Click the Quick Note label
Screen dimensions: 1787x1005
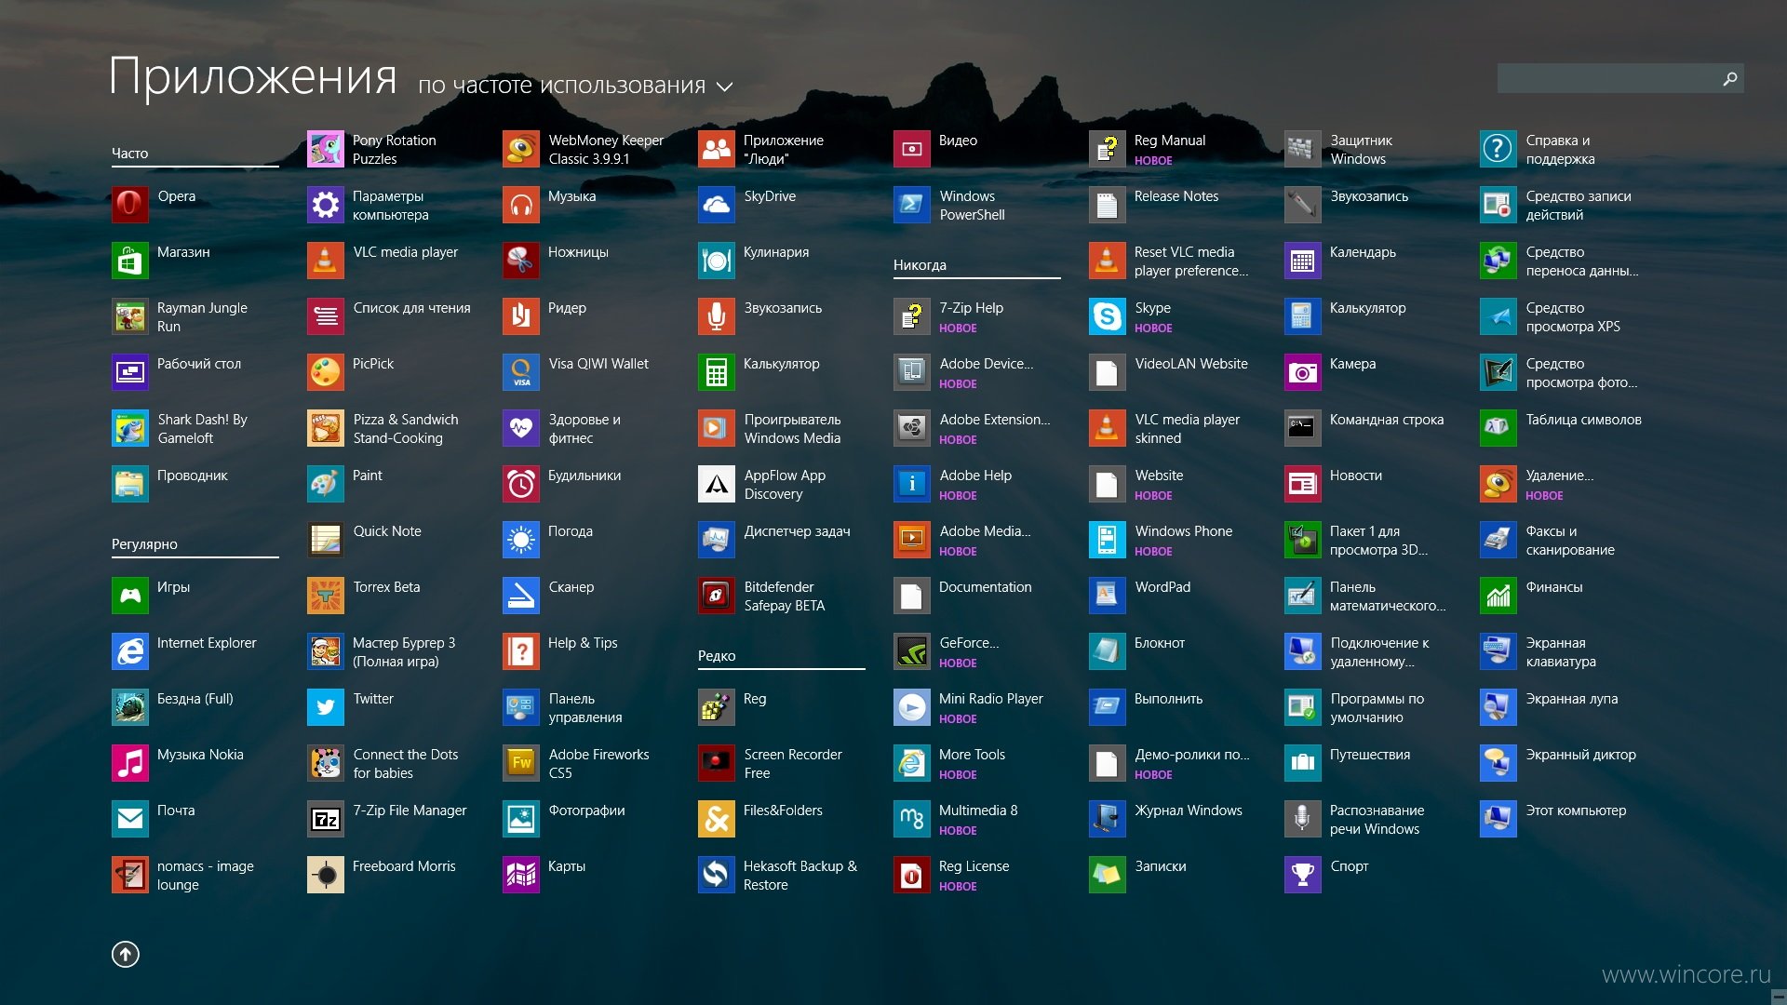(387, 531)
